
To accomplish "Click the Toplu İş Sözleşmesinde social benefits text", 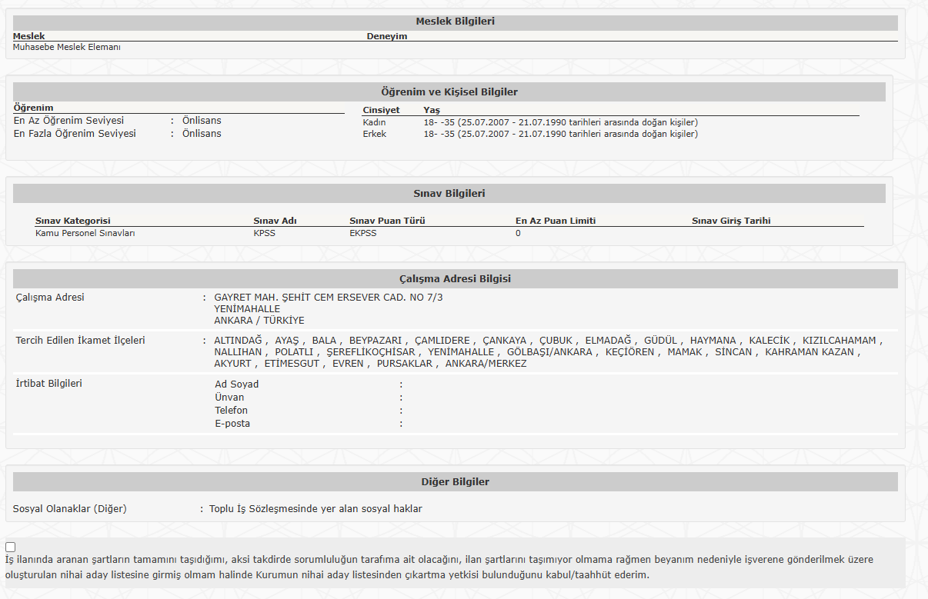I will coord(315,509).
